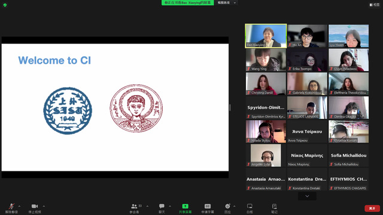
Task: Select EFTHYMIOS CHASAPIS participant tile
Action: pyautogui.click(x=348, y=179)
